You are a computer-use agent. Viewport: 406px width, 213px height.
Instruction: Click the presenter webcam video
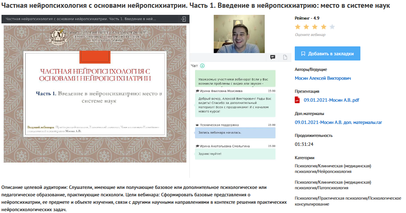click(x=239, y=34)
